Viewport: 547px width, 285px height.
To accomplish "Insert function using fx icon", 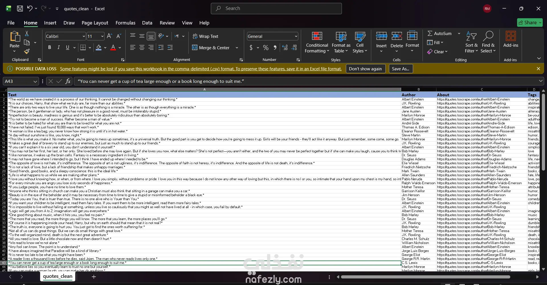I will (x=68, y=81).
